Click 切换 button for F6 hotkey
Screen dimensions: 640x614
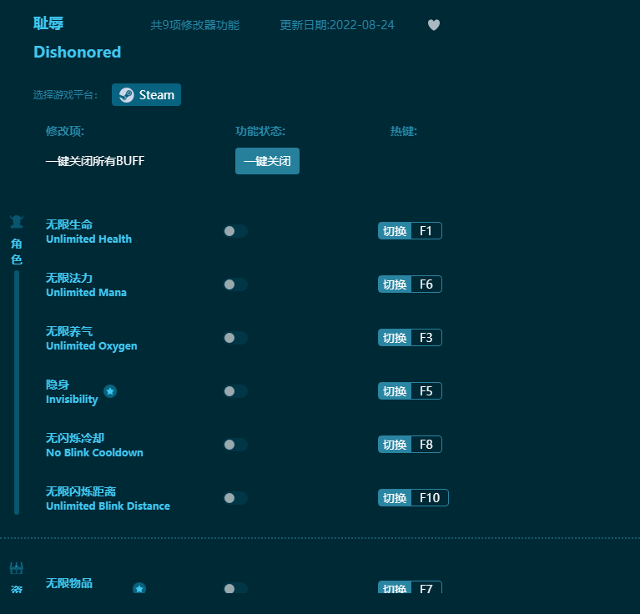pyautogui.click(x=395, y=284)
